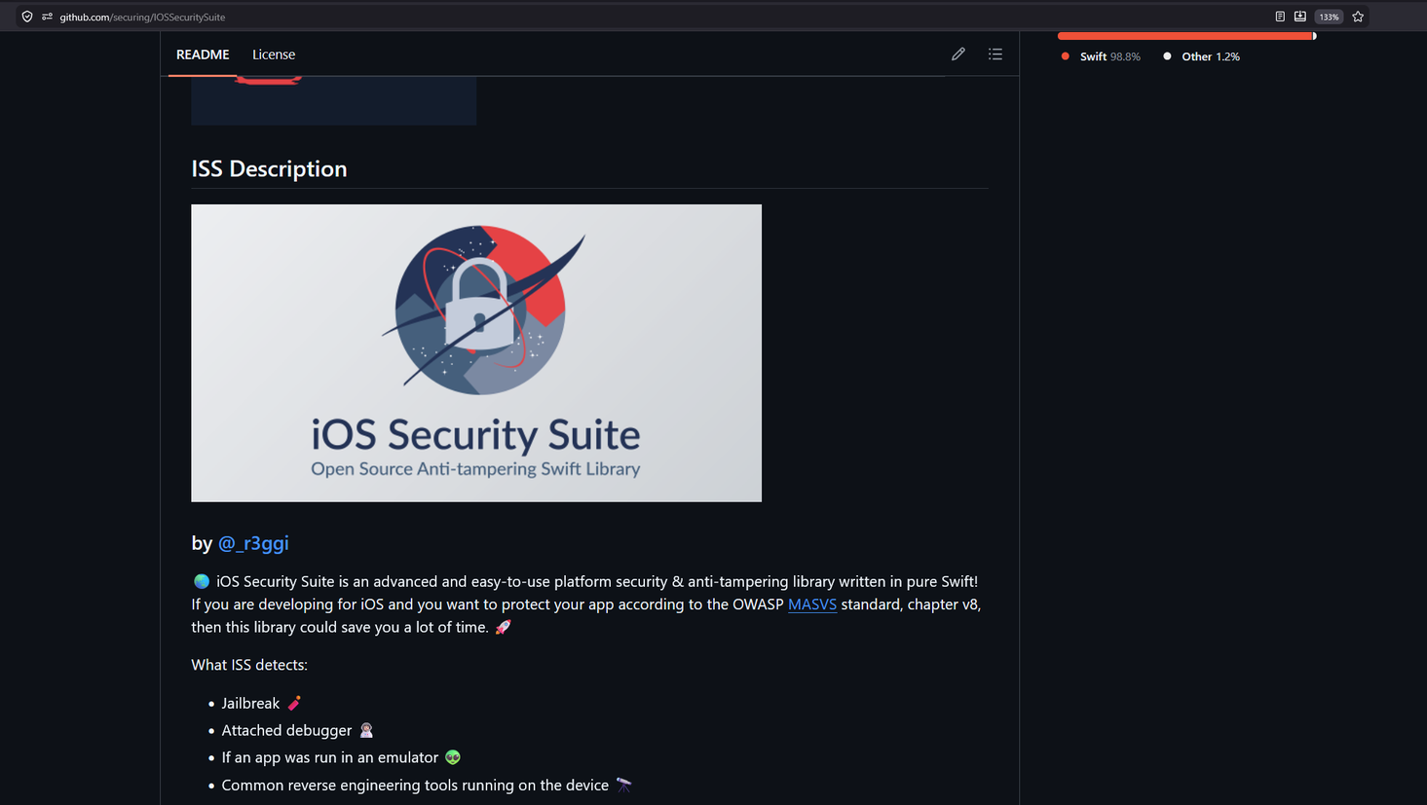
Task: Click the Swift 98.8% language link
Action: click(x=1101, y=56)
